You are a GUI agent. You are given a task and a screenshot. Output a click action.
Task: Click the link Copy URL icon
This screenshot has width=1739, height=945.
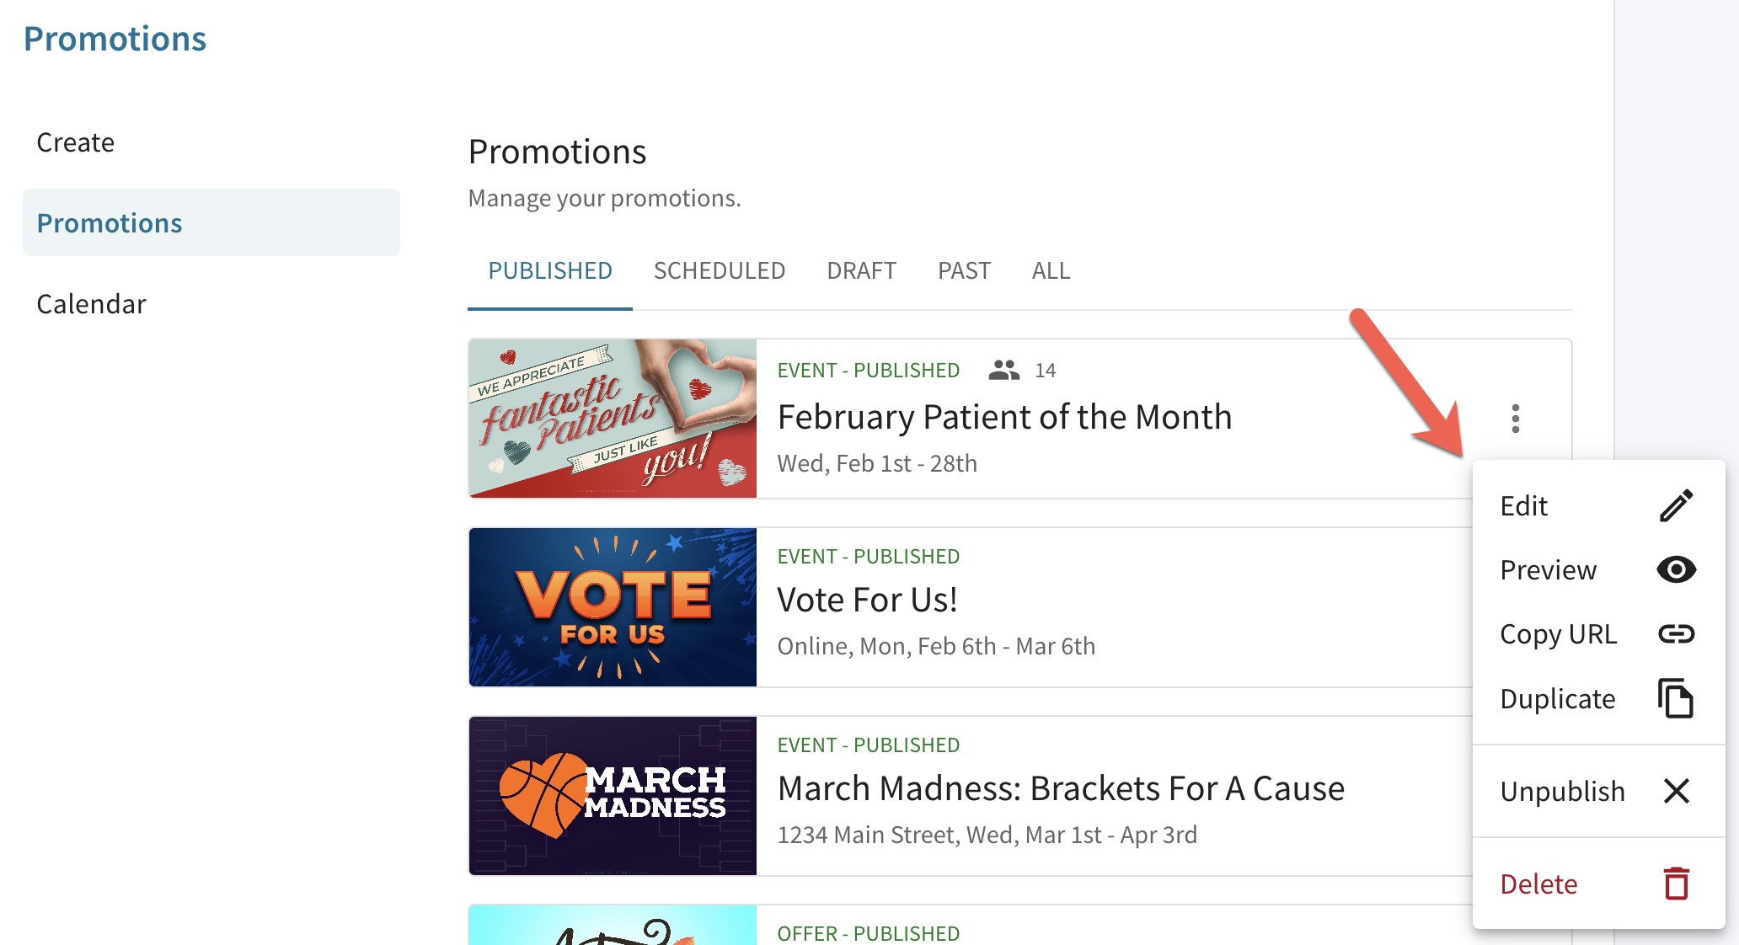pos(1676,633)
